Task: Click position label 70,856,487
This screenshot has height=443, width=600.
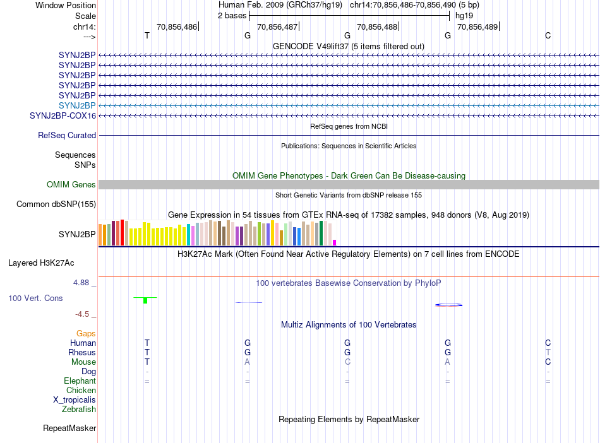Action: tap(277, 27)
